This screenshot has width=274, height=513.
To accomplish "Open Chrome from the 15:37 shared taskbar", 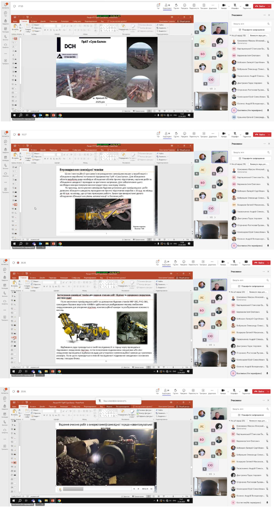I will [x=60, y=244].
